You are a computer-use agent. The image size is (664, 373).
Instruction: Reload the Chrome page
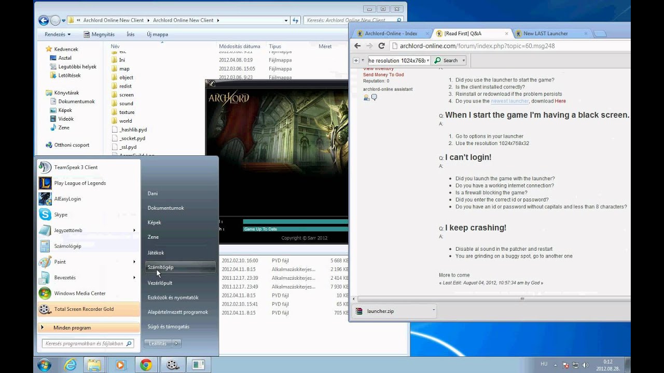pos(381,46)
